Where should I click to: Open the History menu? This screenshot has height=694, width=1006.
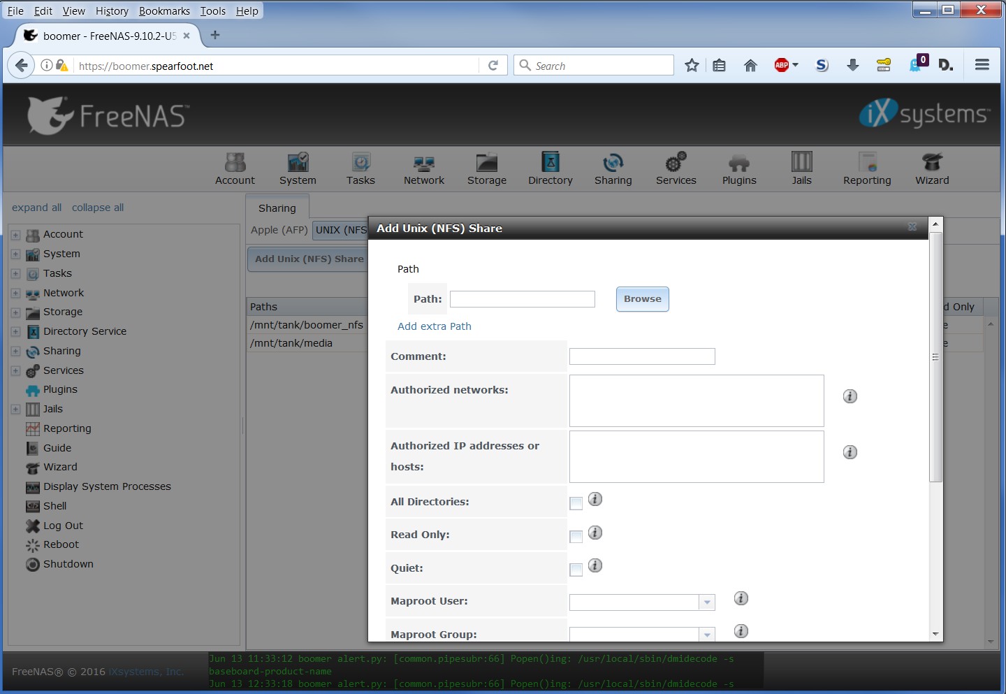point(112,11)
